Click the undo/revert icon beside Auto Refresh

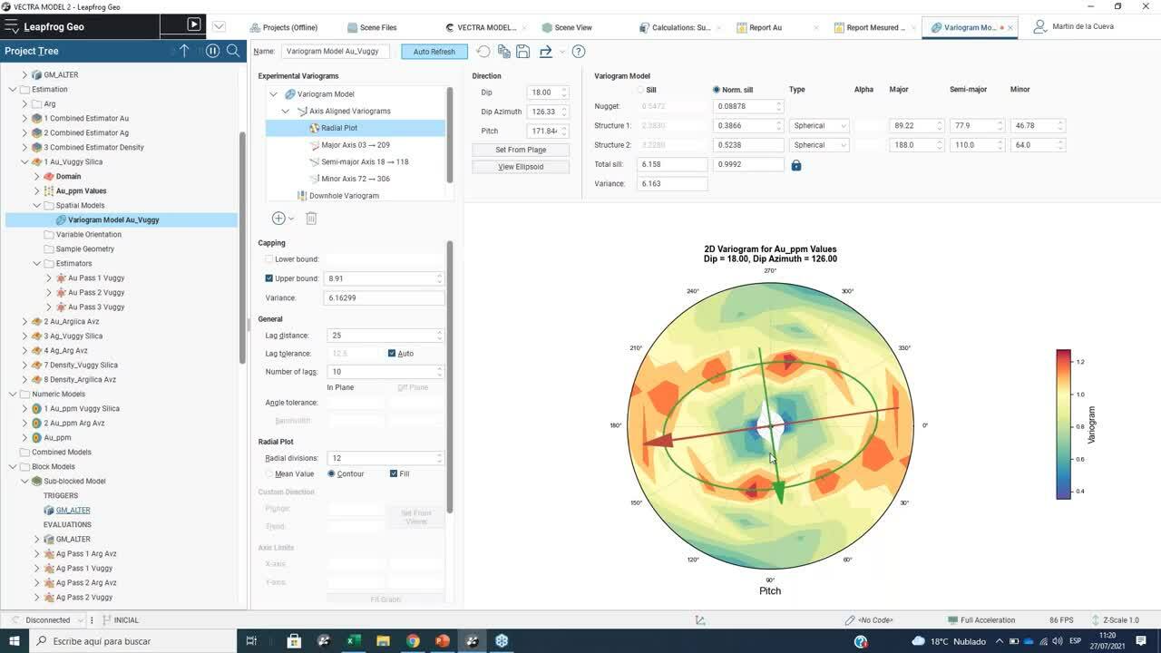(483, 52)
